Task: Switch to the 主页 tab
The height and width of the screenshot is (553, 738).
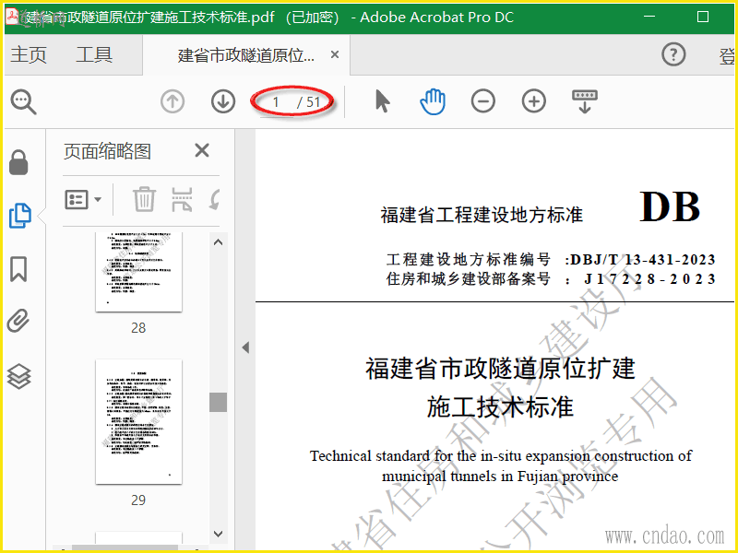Action: tap(29, 54)
